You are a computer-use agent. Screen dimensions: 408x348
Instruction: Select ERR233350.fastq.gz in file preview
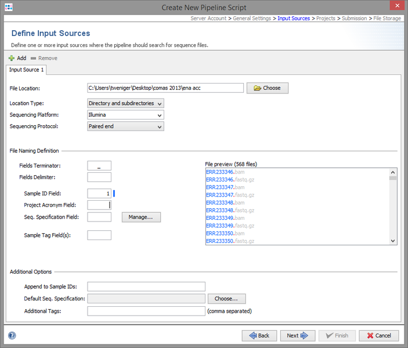[230, 241]
